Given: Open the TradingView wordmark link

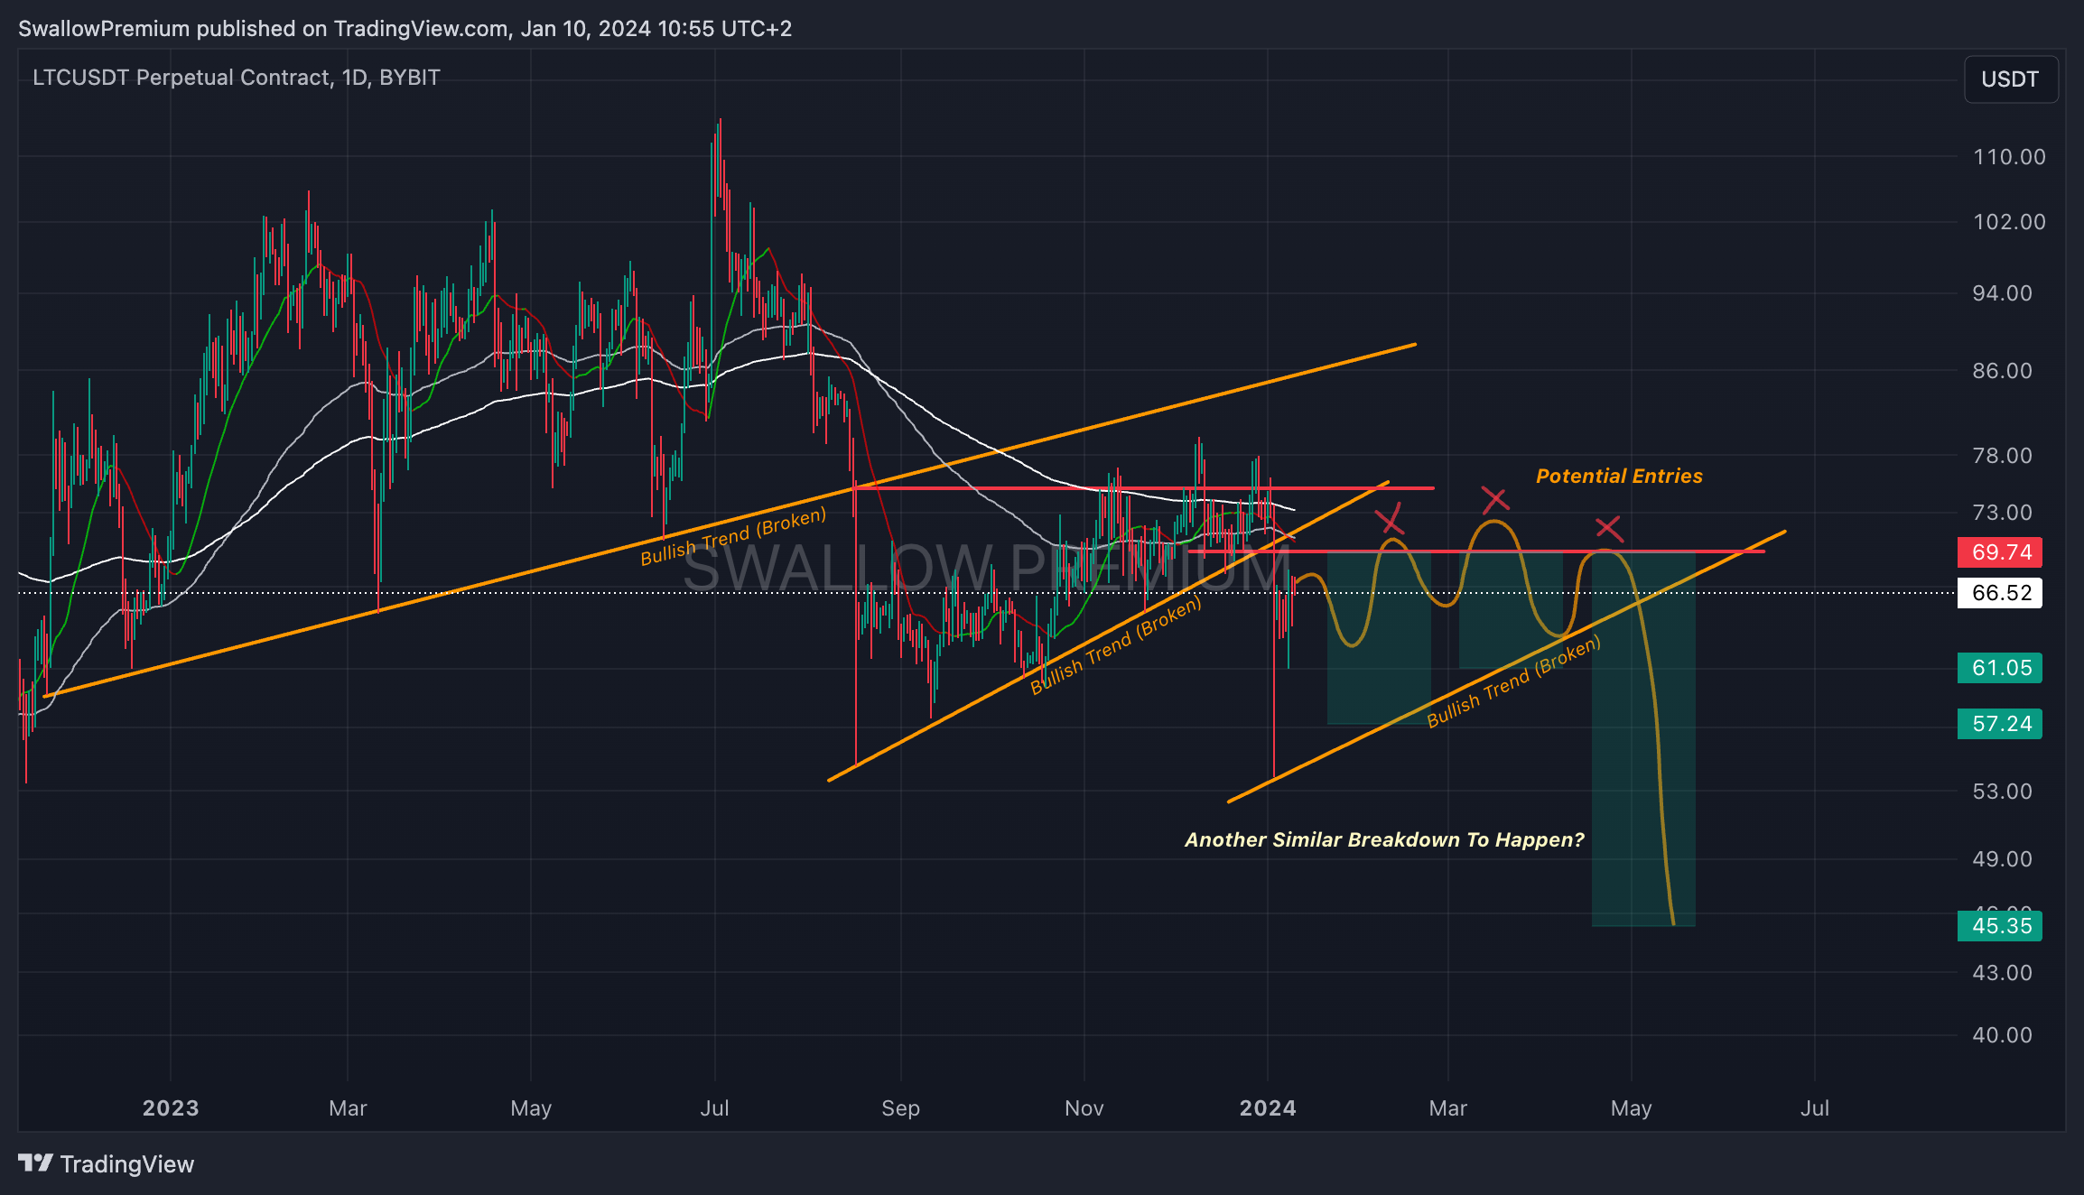Looking at the screenshot, I should pyautogui.click(x=127, y=1164).
